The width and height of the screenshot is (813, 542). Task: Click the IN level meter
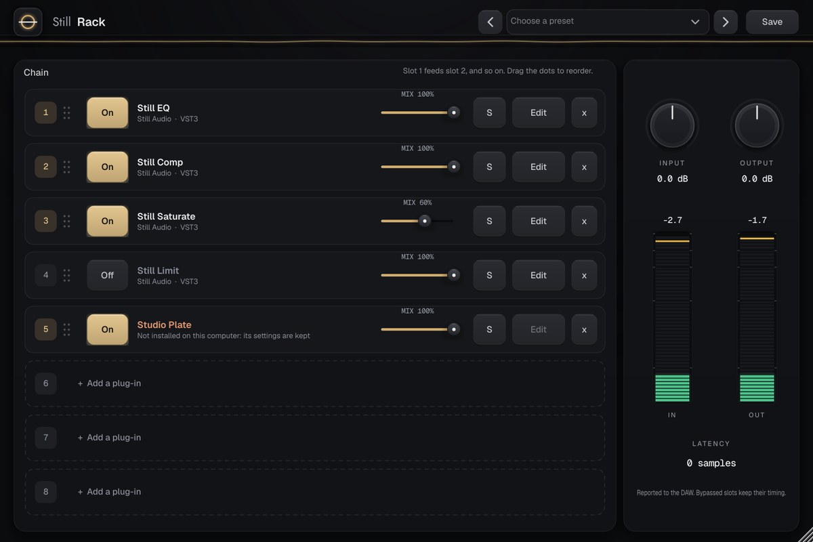672,318
